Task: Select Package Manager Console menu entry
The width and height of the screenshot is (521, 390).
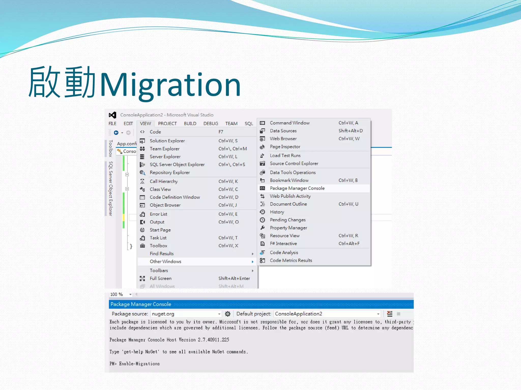Action: (314, 188)
